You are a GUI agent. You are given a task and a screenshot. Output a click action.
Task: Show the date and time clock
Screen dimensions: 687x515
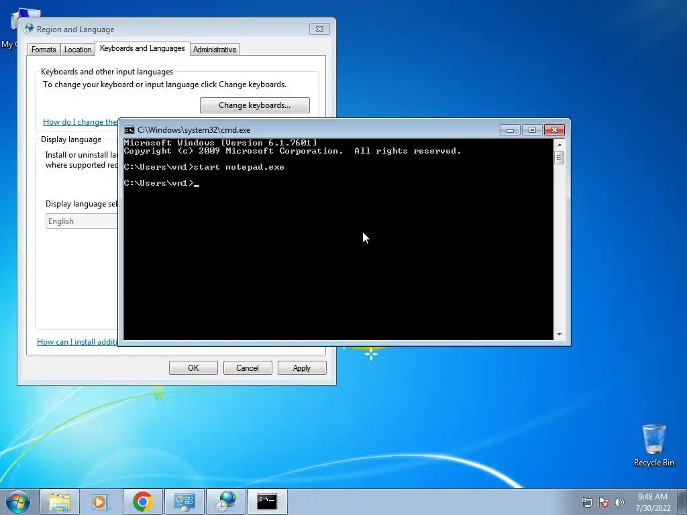[x=653, y=502]
